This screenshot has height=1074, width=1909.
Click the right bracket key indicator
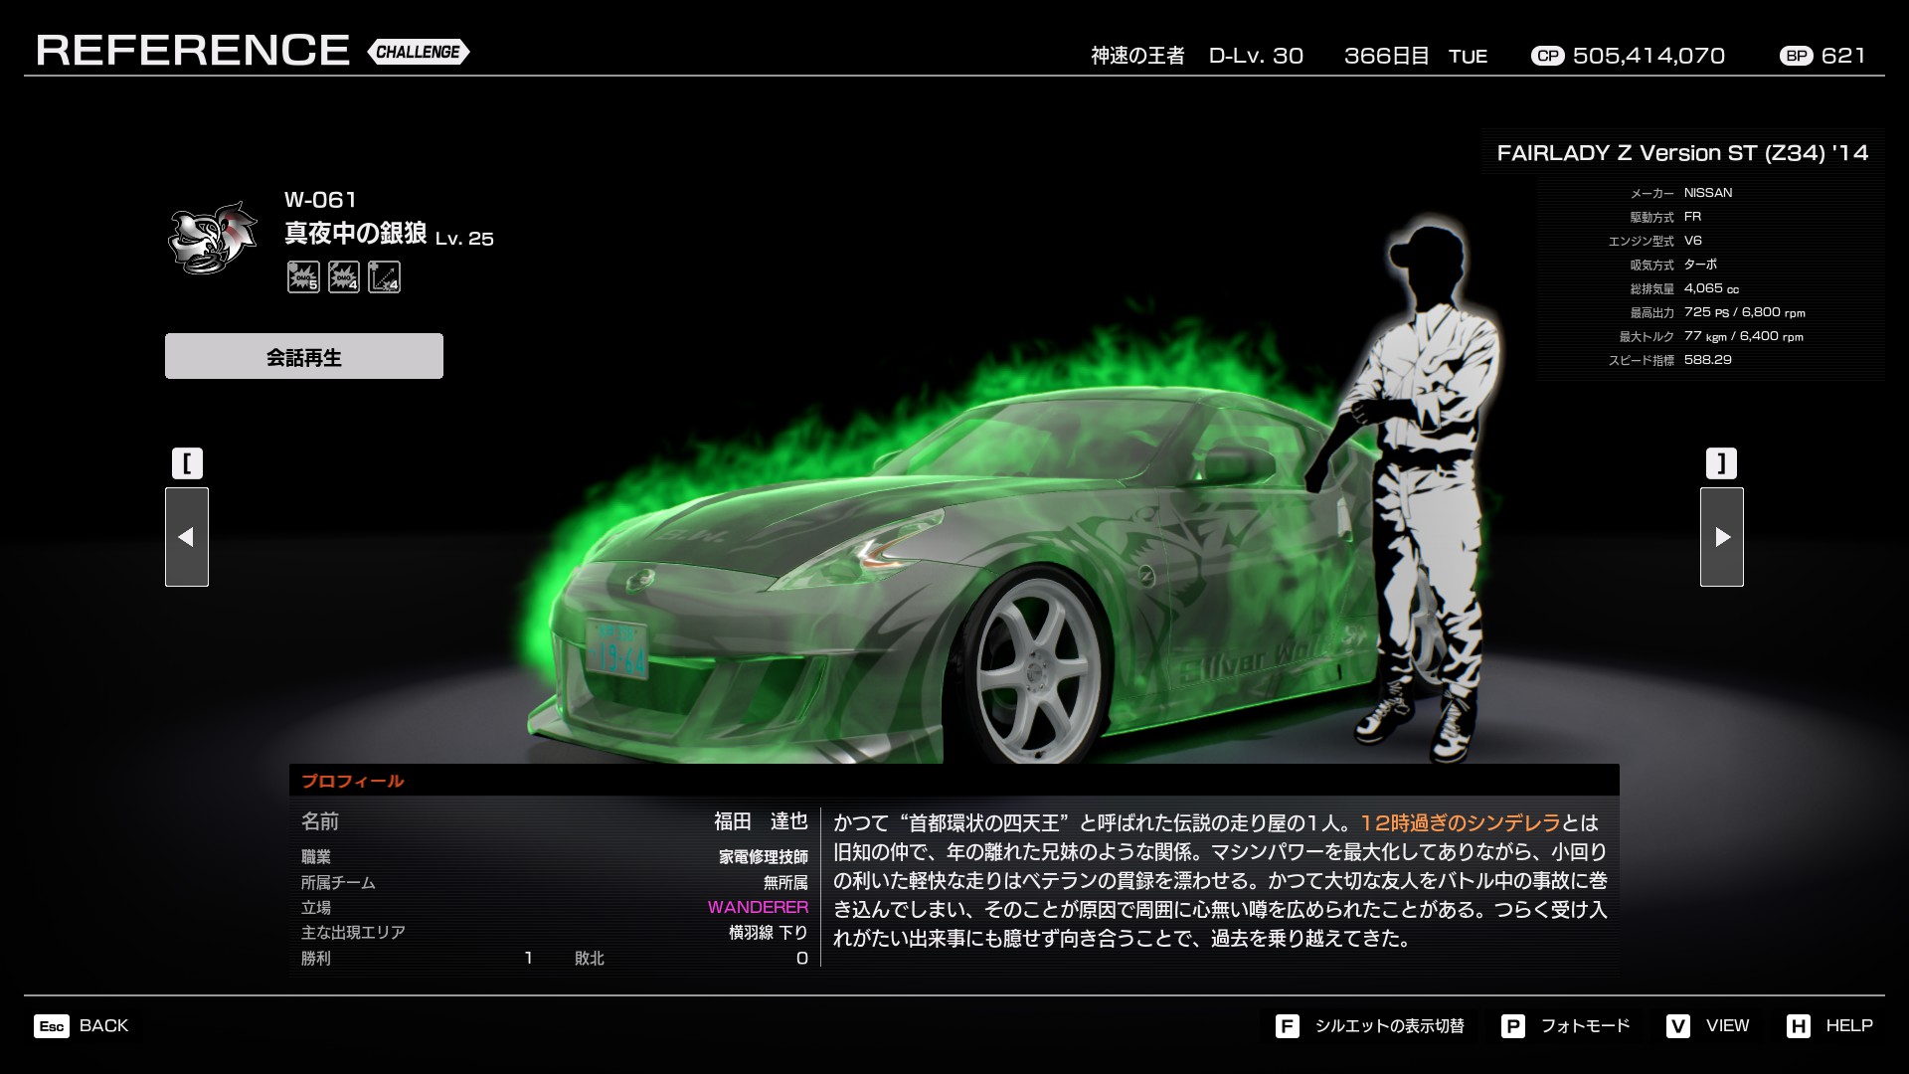point(1722,463)
